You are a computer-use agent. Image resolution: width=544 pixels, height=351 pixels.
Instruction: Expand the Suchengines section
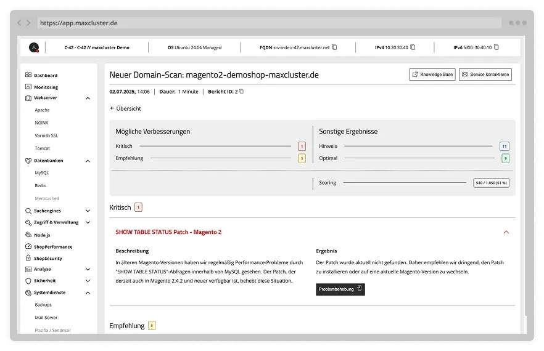pyautogui.click(x=88, y=211)
